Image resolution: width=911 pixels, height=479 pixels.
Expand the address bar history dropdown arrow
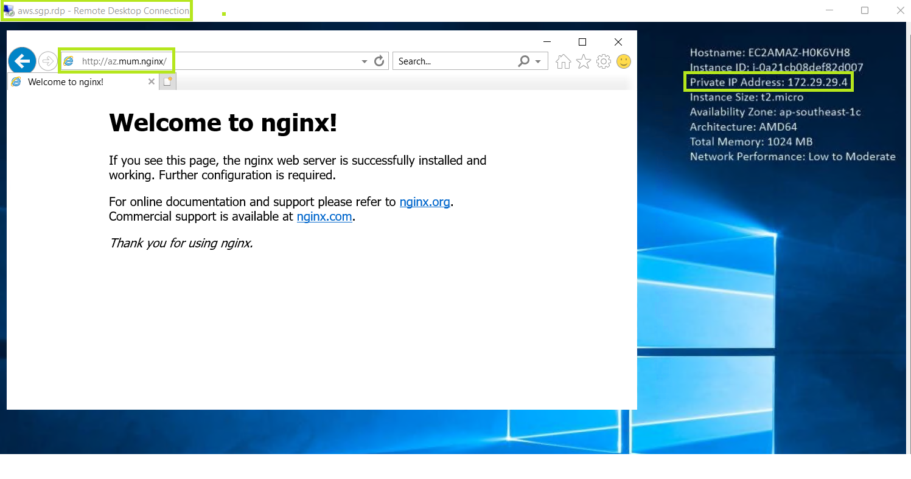click(x=365, y=61)
